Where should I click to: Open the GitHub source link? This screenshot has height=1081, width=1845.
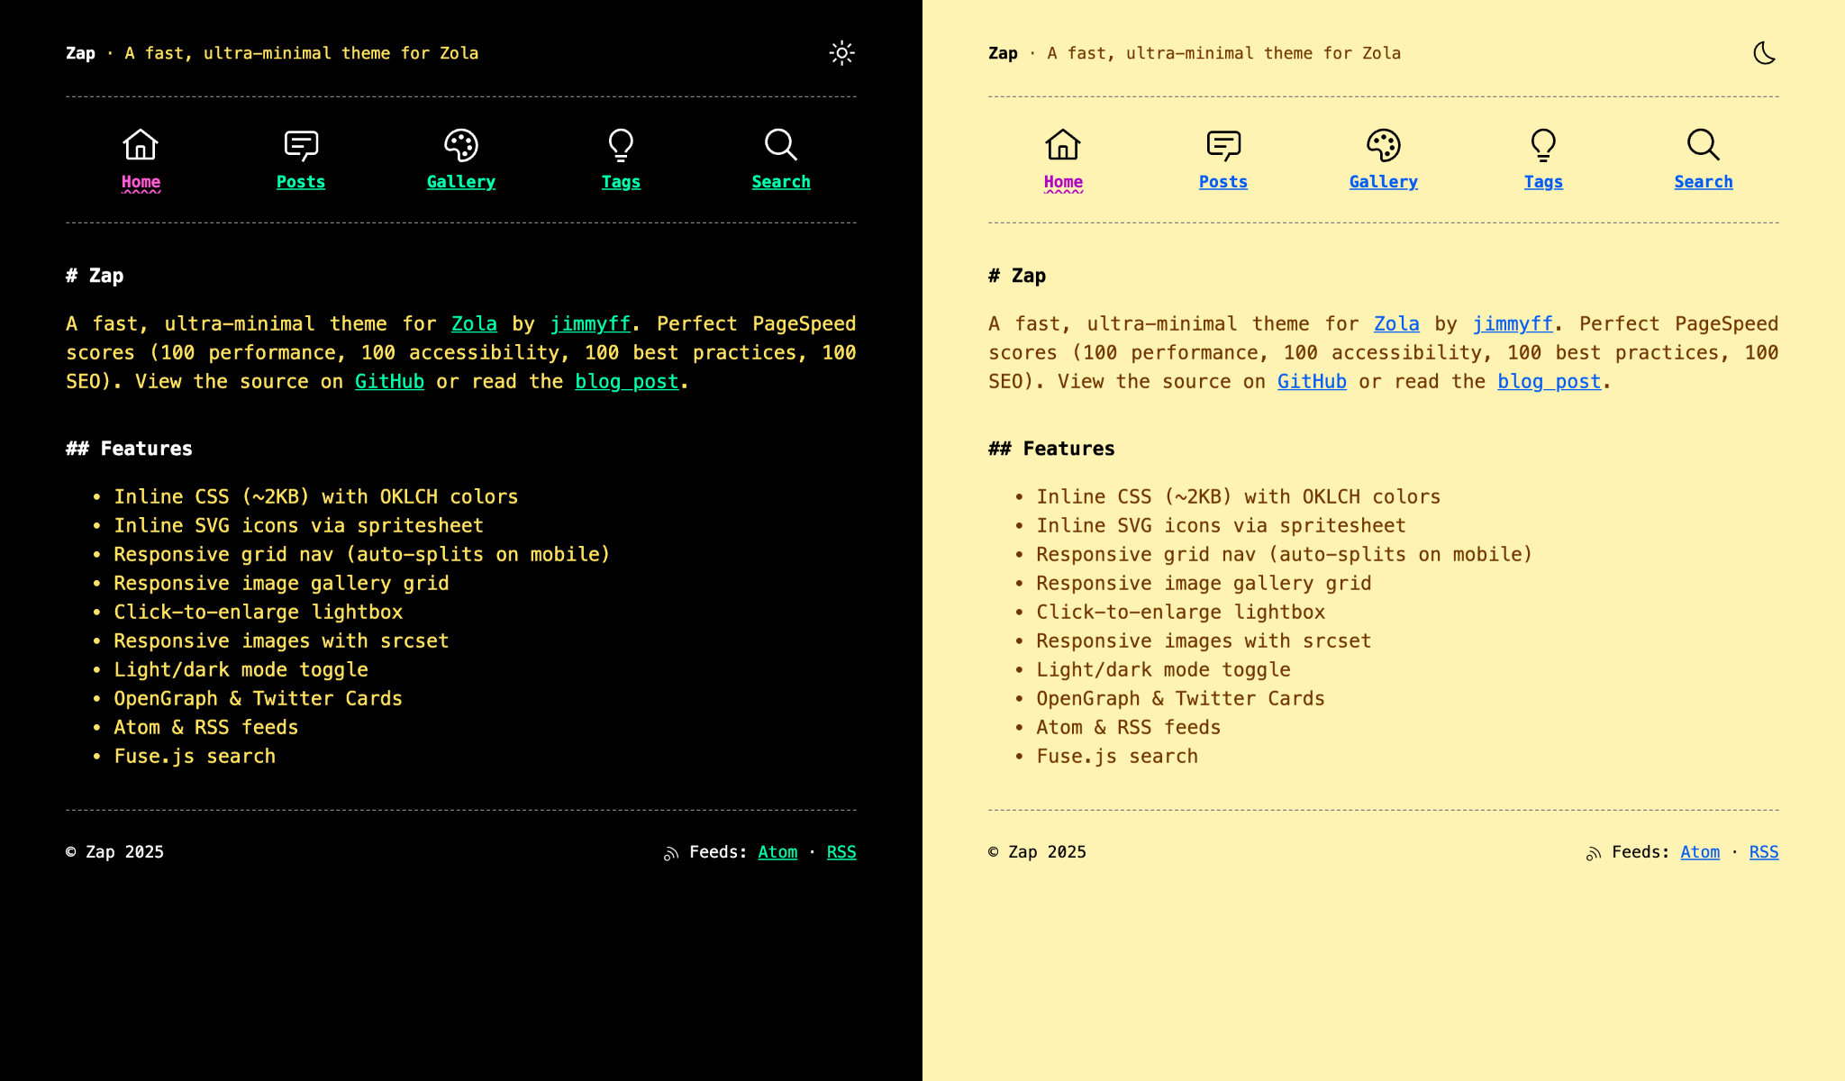[389, 381]
